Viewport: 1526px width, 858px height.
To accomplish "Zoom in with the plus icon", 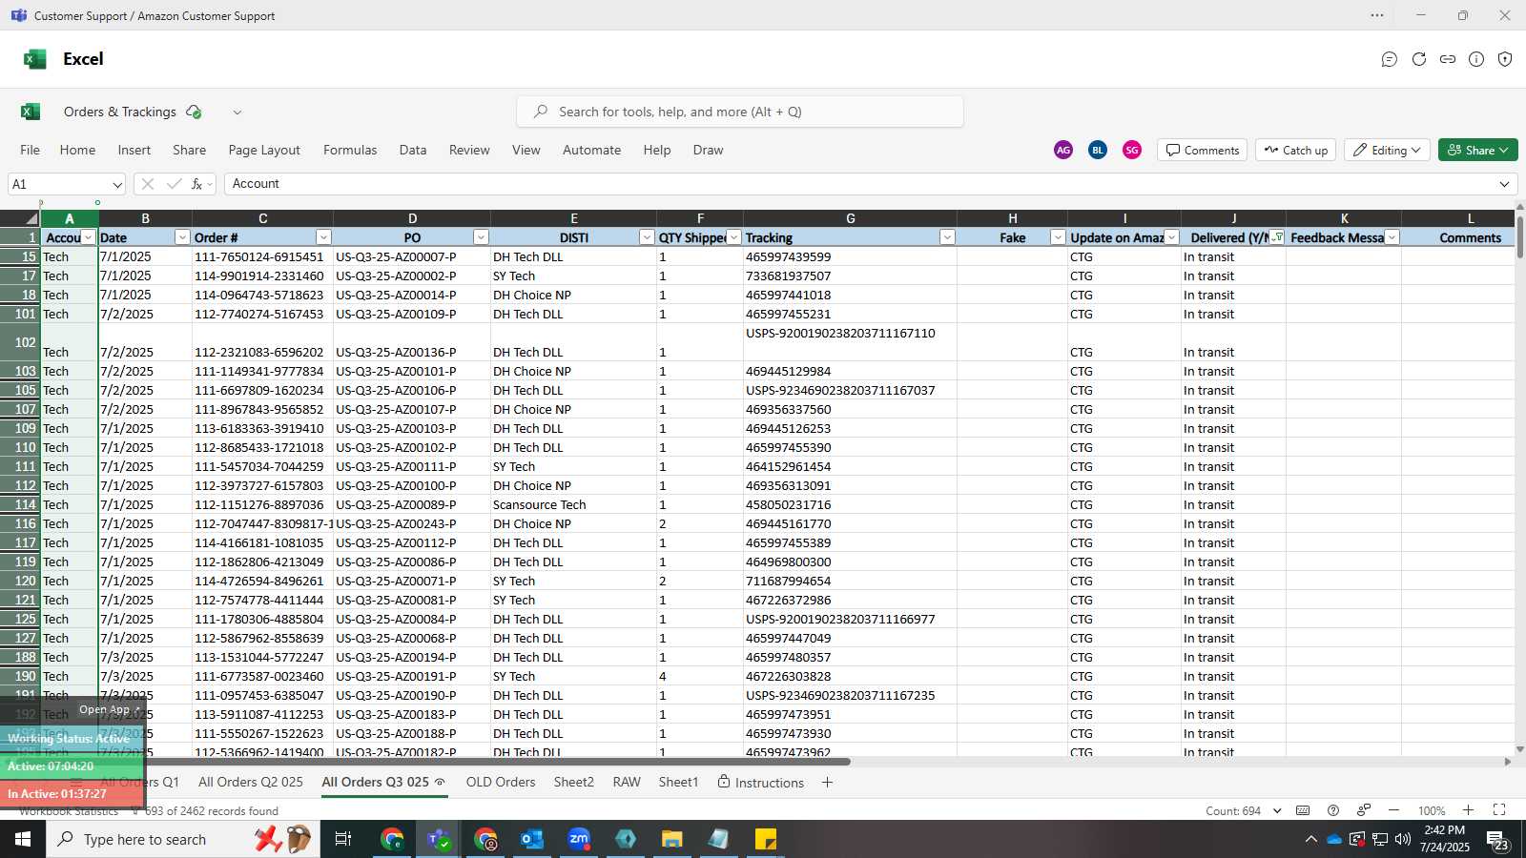I will coord(1469,810).
